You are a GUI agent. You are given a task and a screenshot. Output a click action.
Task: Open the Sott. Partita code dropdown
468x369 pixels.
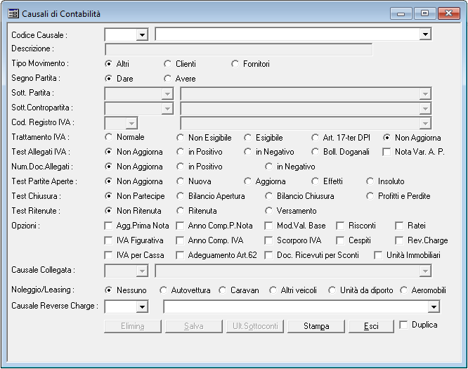pyautogui.click(x=167, y=93)
